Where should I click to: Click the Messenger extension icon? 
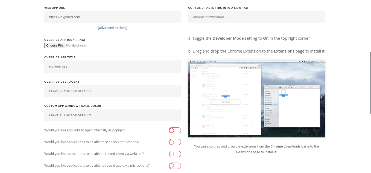[x=203, y=116]
